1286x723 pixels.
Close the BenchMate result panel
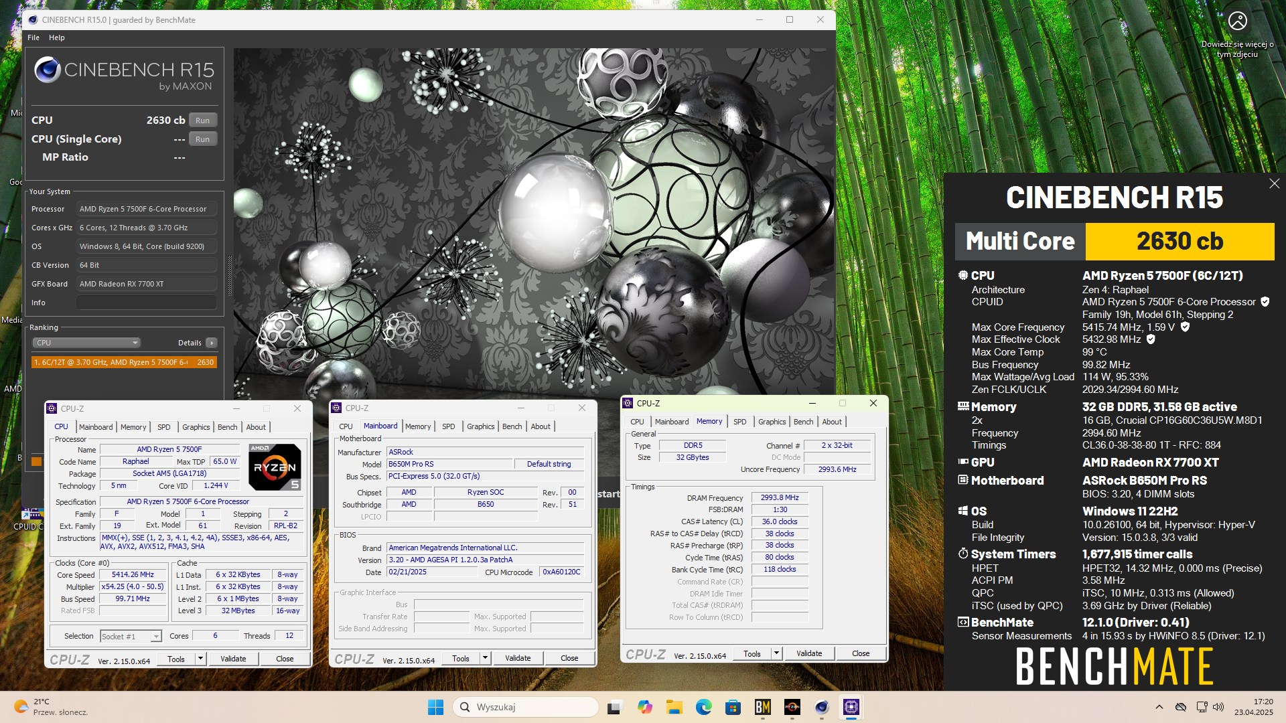[x=1274, y=183]
